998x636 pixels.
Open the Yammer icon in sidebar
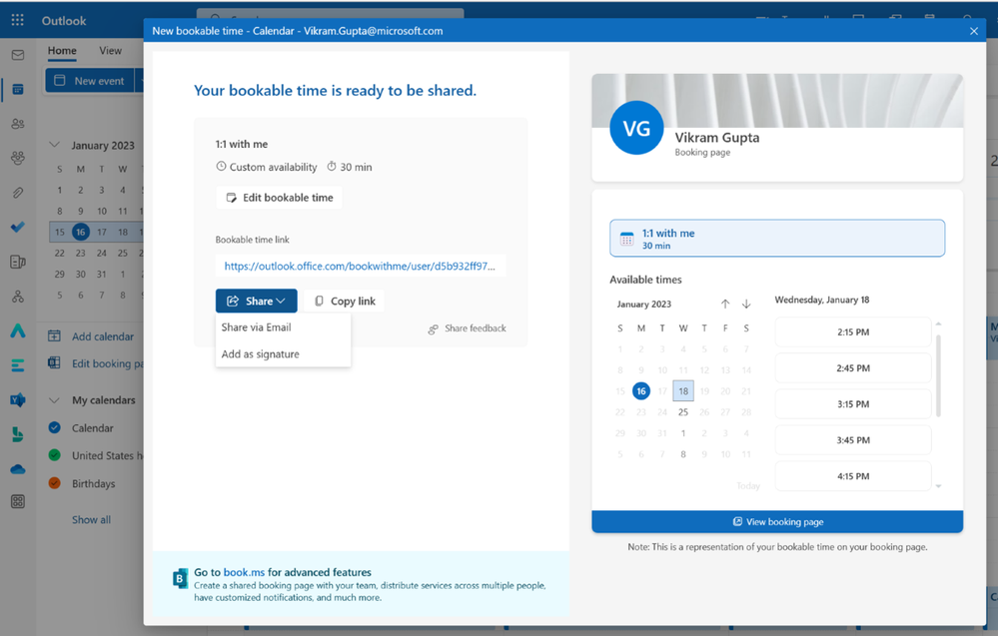tap(18, 400)
